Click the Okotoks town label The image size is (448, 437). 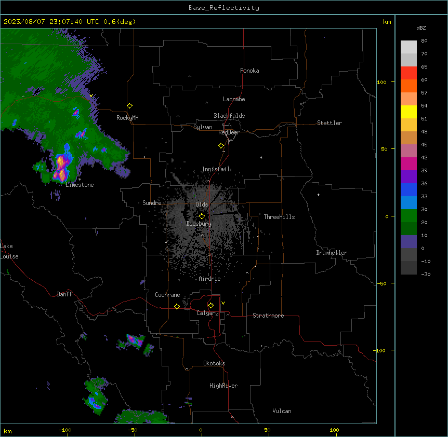[x=214, y=363]
